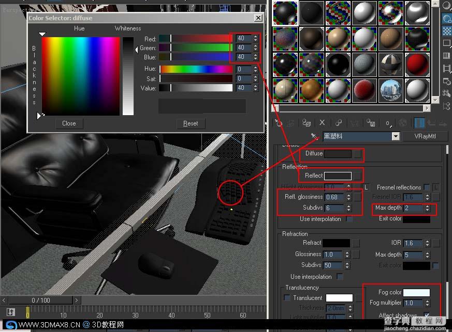Screen dimensions: 452x332
Task: Click the VRayMtl material type button
Action: [425, 136]
